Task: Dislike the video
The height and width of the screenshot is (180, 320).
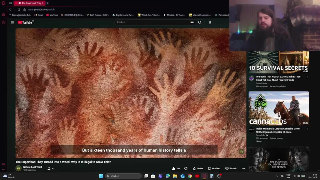Action: 186,168
